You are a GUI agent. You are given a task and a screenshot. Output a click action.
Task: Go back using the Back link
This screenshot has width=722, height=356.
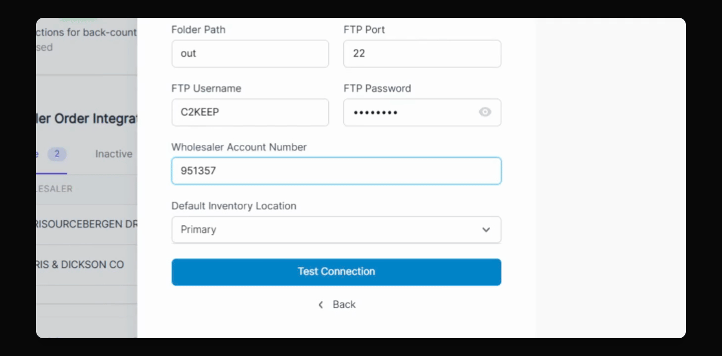point(344,305)
